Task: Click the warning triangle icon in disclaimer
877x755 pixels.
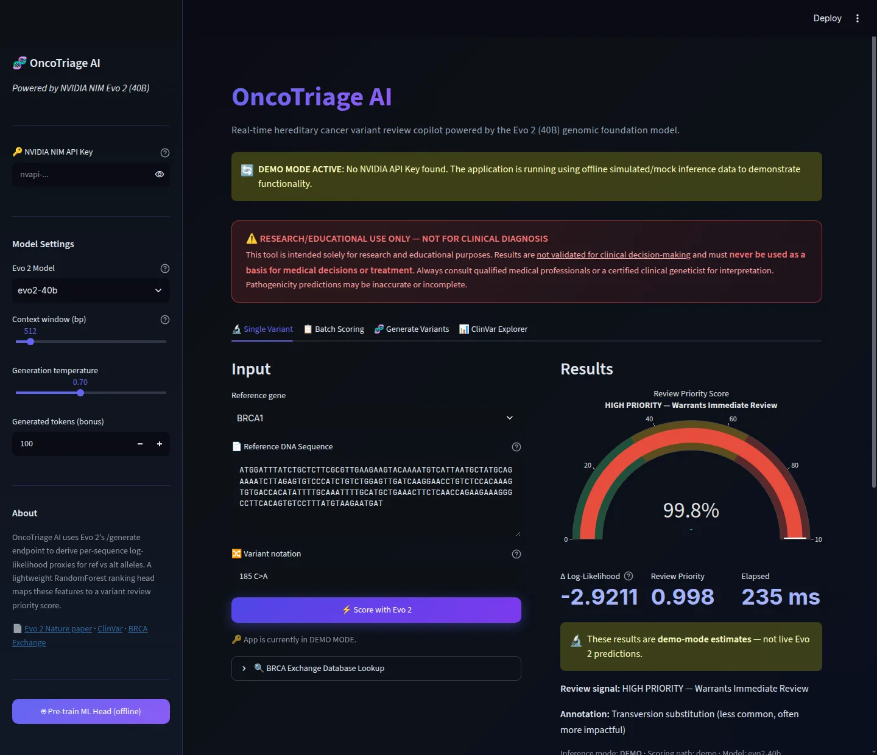Action: pos(252,239)
